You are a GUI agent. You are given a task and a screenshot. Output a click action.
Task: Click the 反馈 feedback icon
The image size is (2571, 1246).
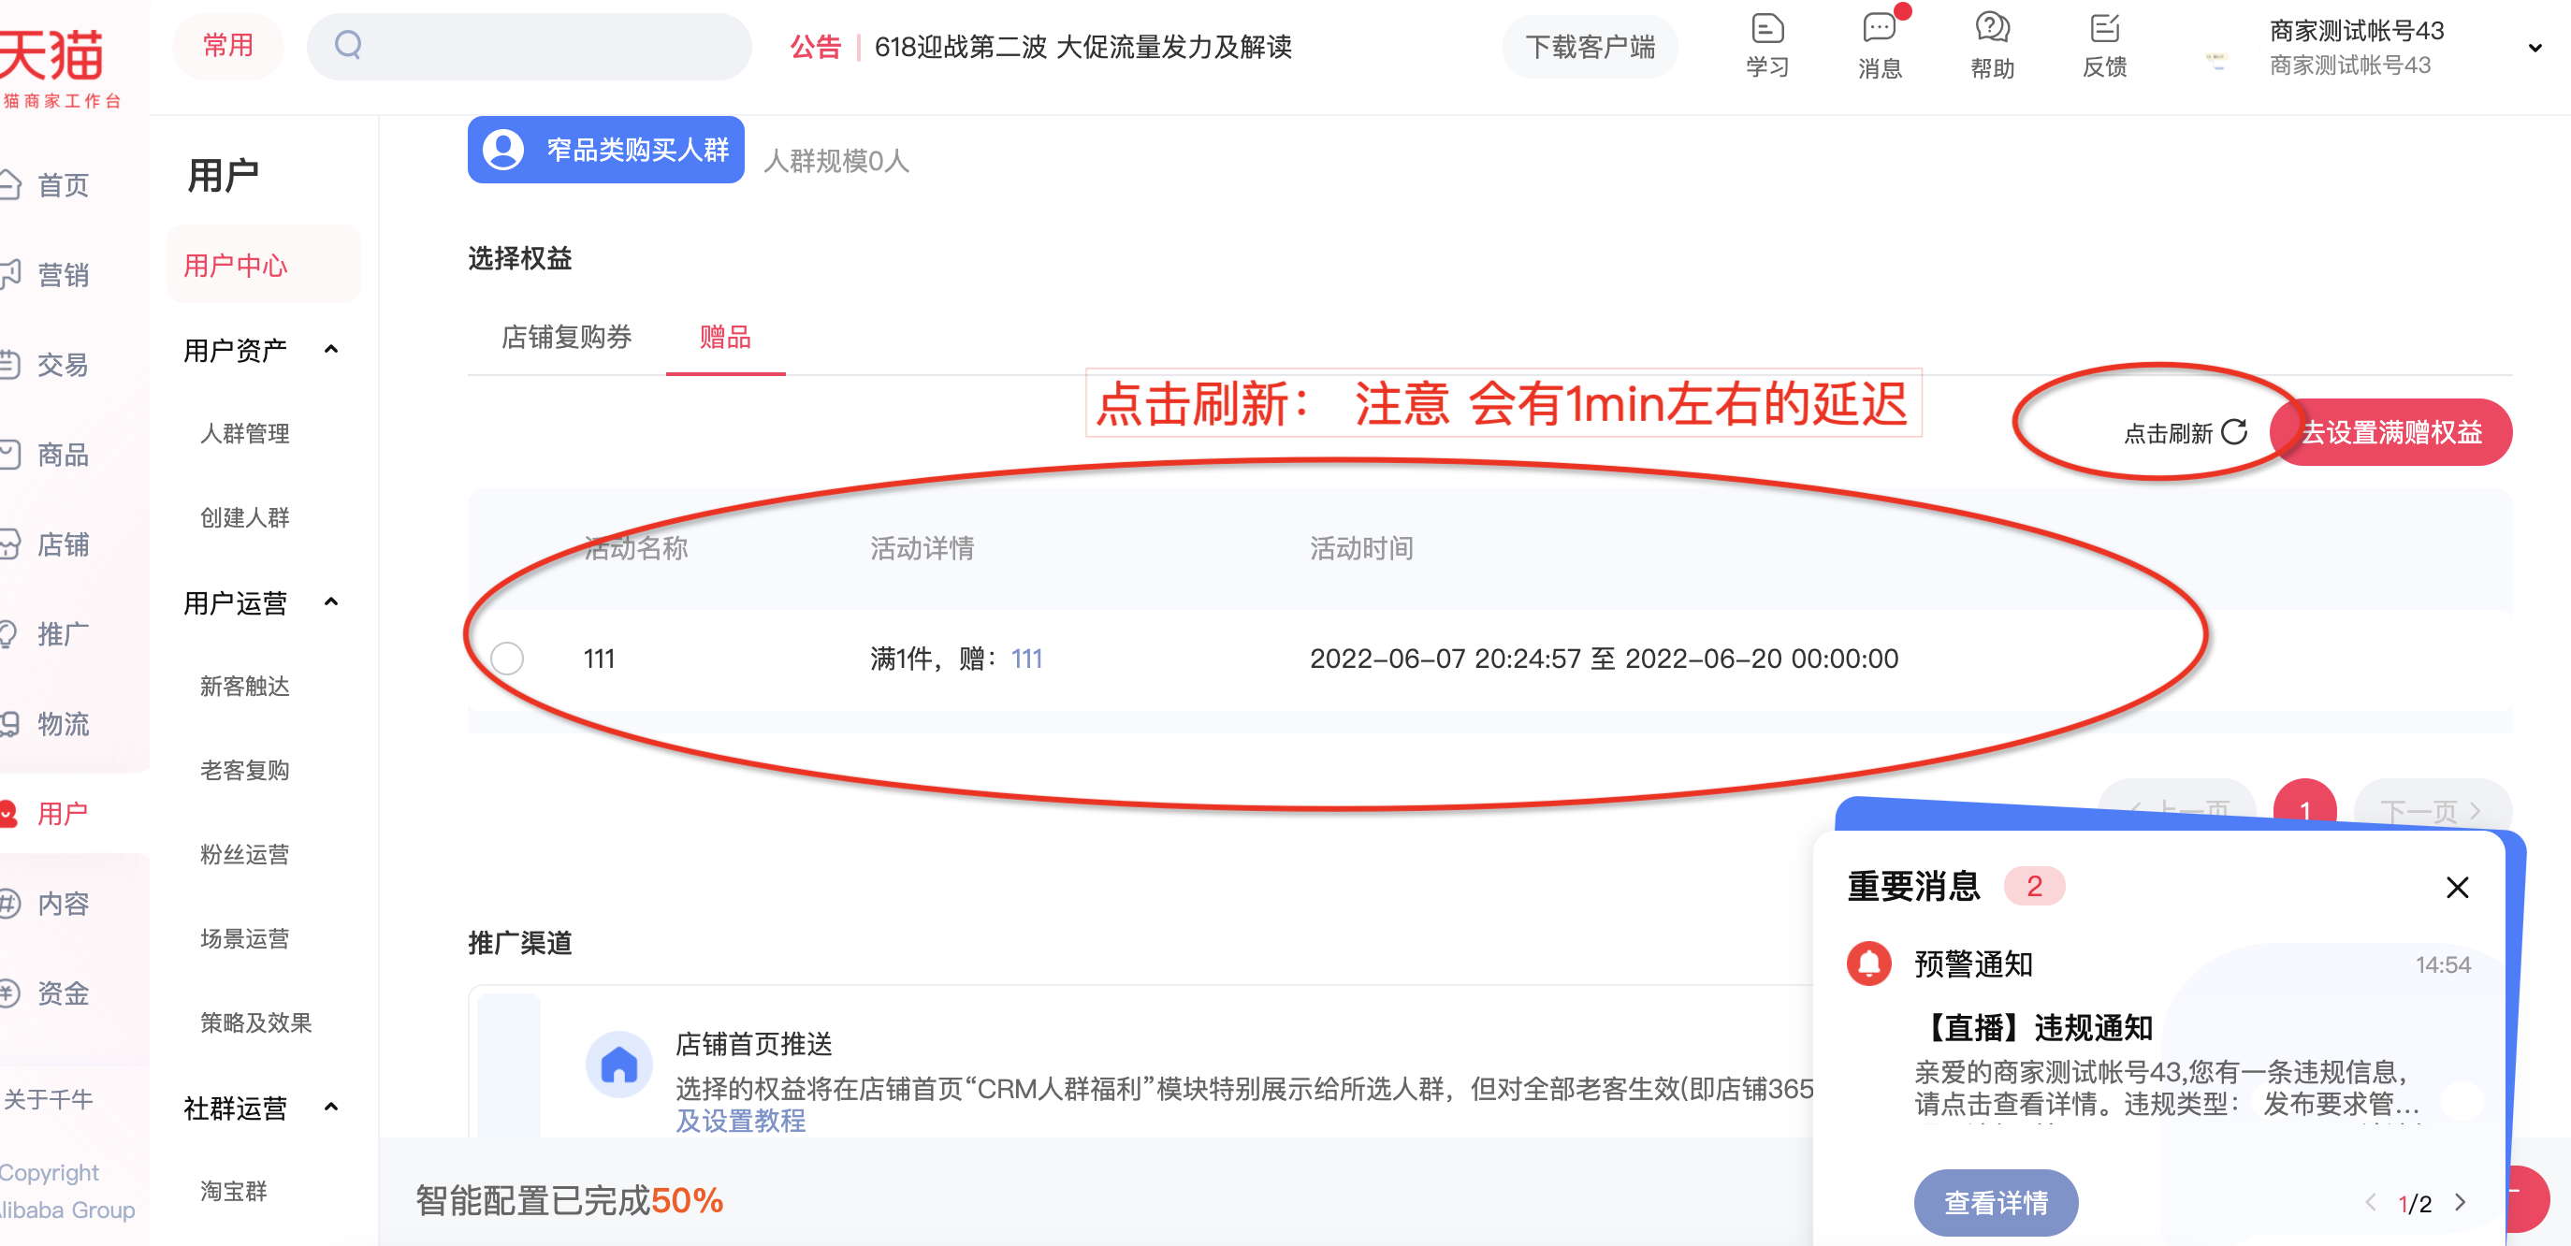coord(2104,30)
